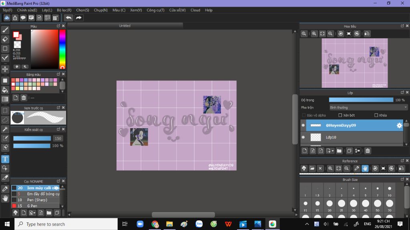The width and height of the screenshot is (410, 230).
Task: Click the canvas horizontal scrollbar
Action: tap(183, 214)
